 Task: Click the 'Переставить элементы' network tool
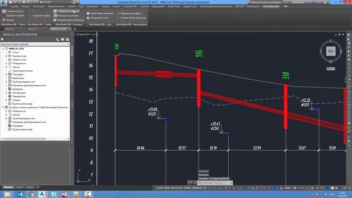click(100, 13)
